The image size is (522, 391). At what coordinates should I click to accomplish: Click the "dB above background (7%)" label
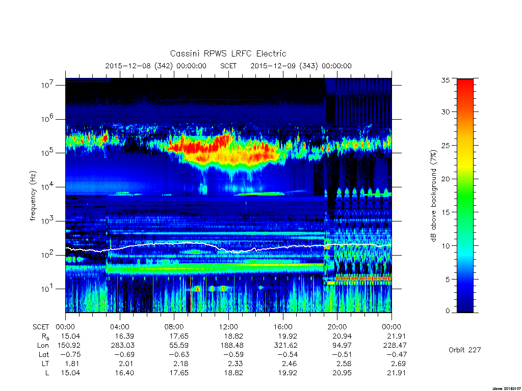pos(433,196)
